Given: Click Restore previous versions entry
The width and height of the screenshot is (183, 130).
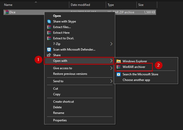Looking at the screenshot, I should click(x=70, y=74).
